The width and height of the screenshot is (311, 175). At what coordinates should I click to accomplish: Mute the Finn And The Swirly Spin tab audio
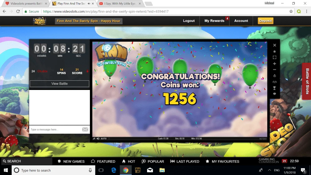89,3
